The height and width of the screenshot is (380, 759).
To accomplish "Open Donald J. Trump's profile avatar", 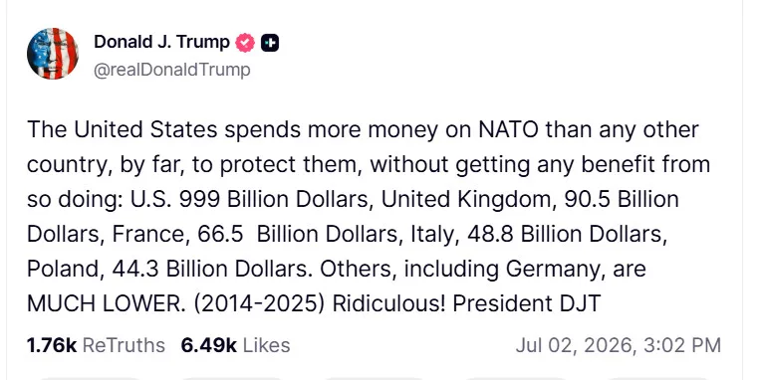I will 53,53.
